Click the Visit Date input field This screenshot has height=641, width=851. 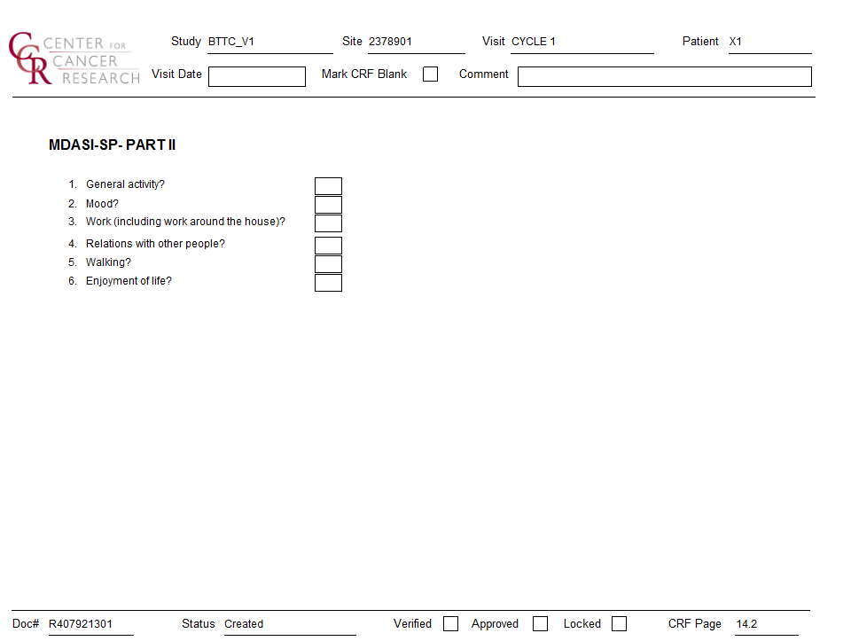(x=256, y=76)
